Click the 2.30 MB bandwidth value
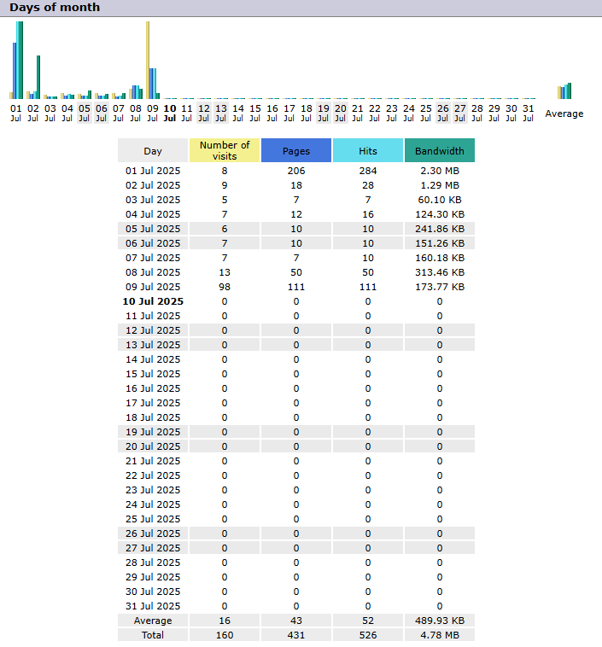This screenshot has width=602, height=647. 440,171
